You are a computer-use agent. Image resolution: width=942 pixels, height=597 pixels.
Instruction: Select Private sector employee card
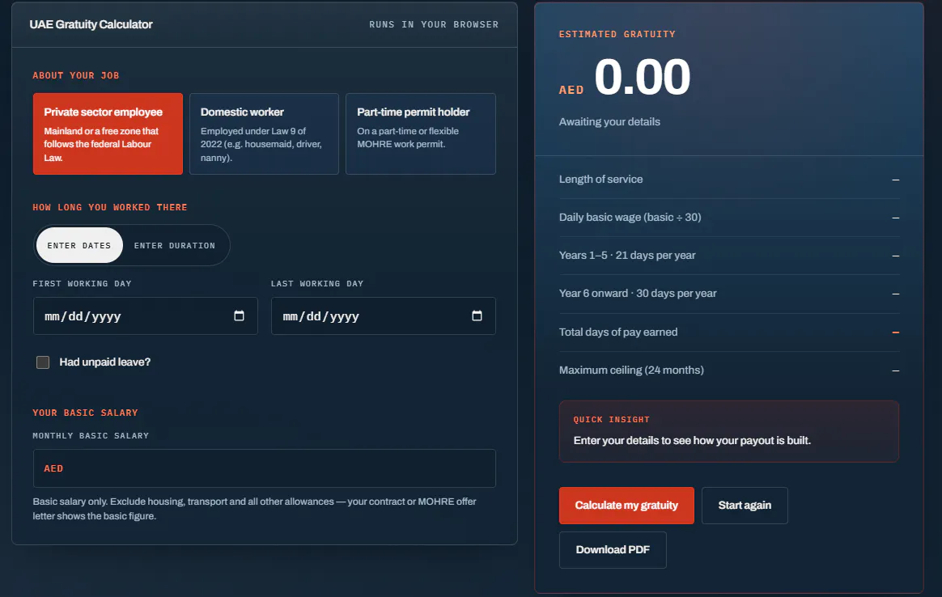point(108,134)
